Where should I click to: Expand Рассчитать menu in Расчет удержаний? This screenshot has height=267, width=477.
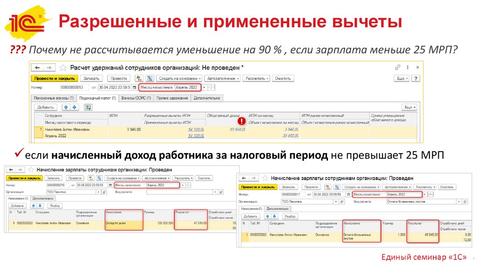click(x=257, y=78)
